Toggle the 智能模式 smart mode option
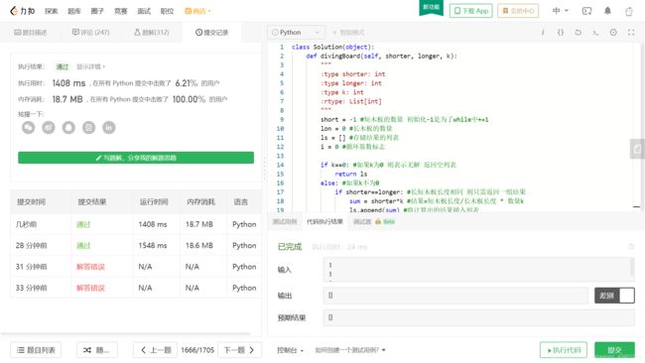The image size is (645, 363). click(348, 32)
